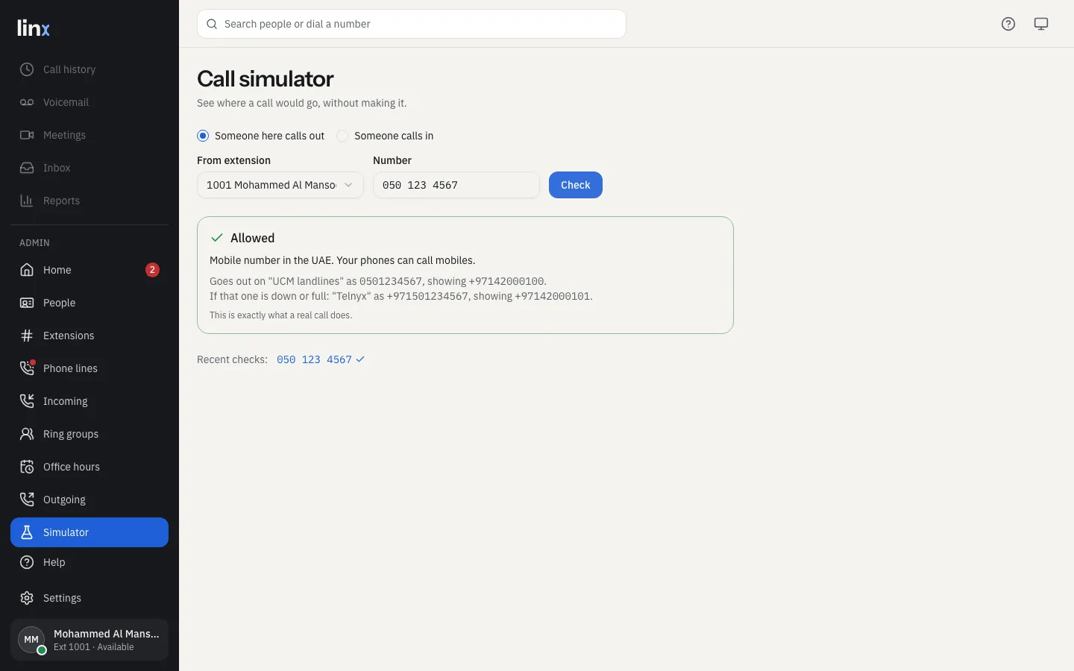Open the Outgoing call icon
Image resolution: width=1074 pixels, height=671 pixels.
[x=27, y=500]
